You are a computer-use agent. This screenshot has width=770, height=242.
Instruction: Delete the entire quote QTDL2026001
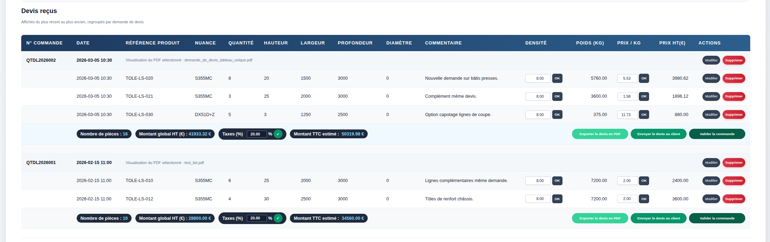tap(734, 163)
